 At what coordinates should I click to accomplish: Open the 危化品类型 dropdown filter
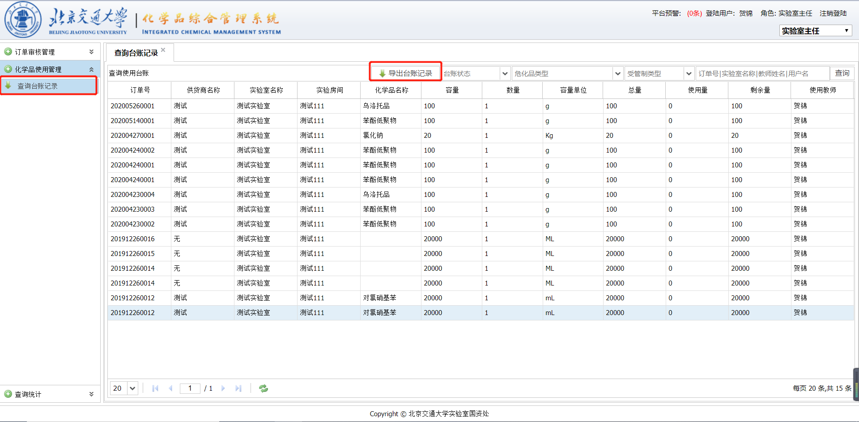(x=617, y=73)
